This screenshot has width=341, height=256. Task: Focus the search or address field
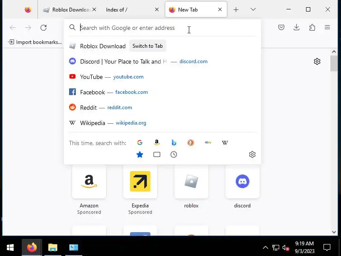(x=162, y=28)
